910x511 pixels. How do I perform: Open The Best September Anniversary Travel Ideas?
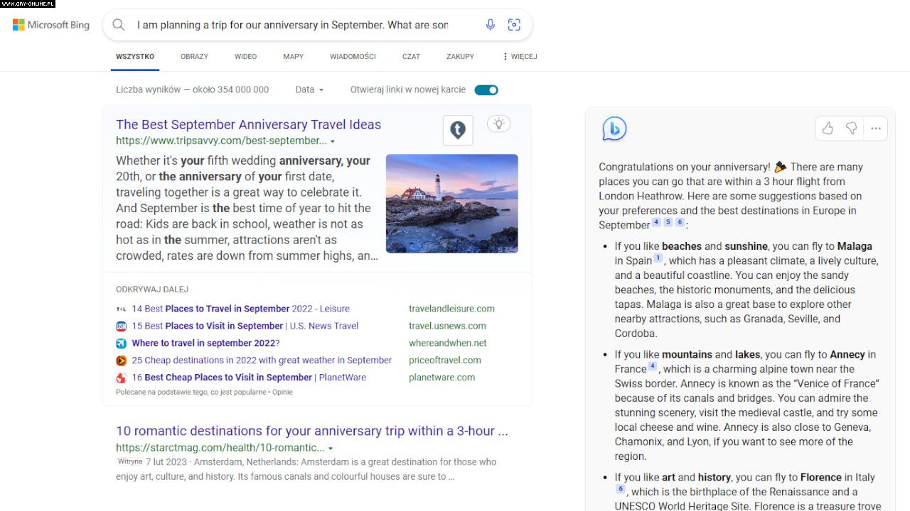coord(248,125)
